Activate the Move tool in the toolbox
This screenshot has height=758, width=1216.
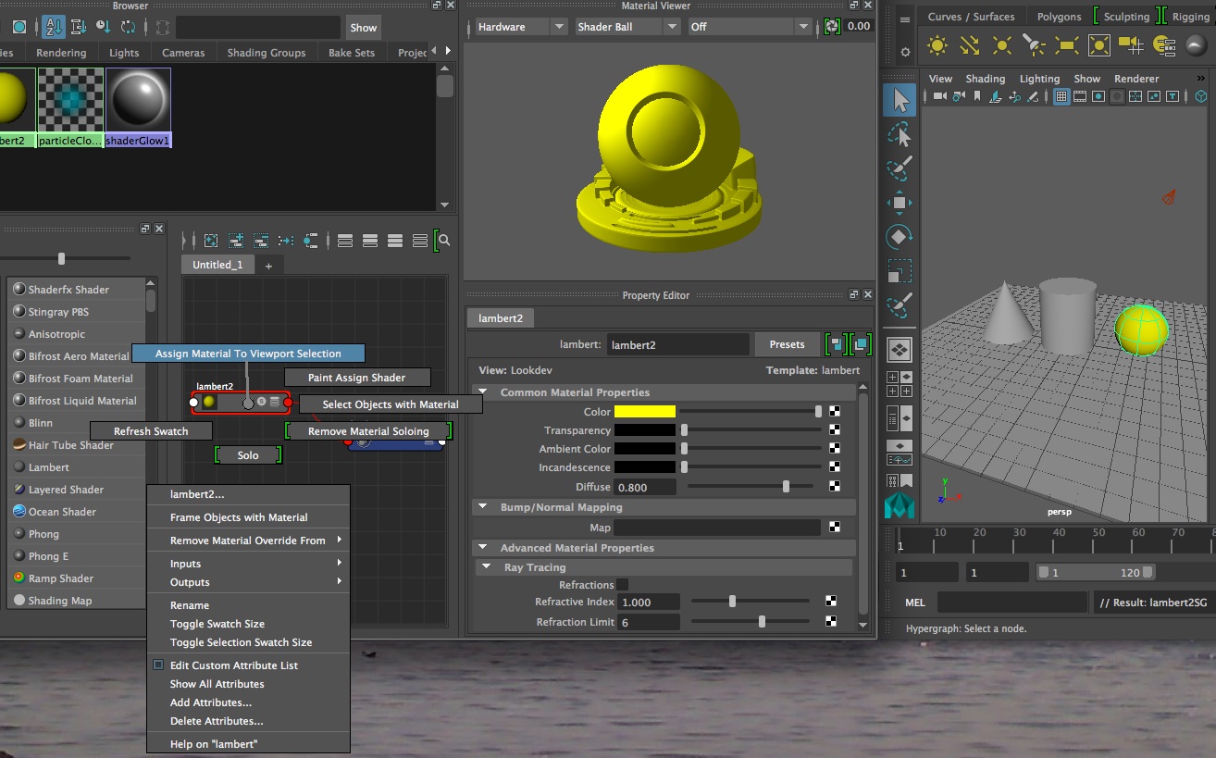pos(899,203)
